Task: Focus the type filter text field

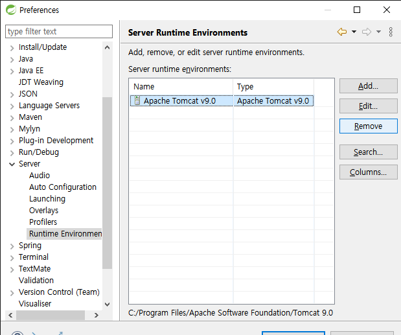Action: coord(59,32)
